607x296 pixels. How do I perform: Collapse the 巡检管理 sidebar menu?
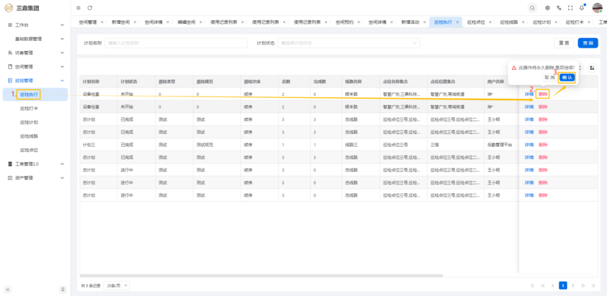tap(36, 80)
